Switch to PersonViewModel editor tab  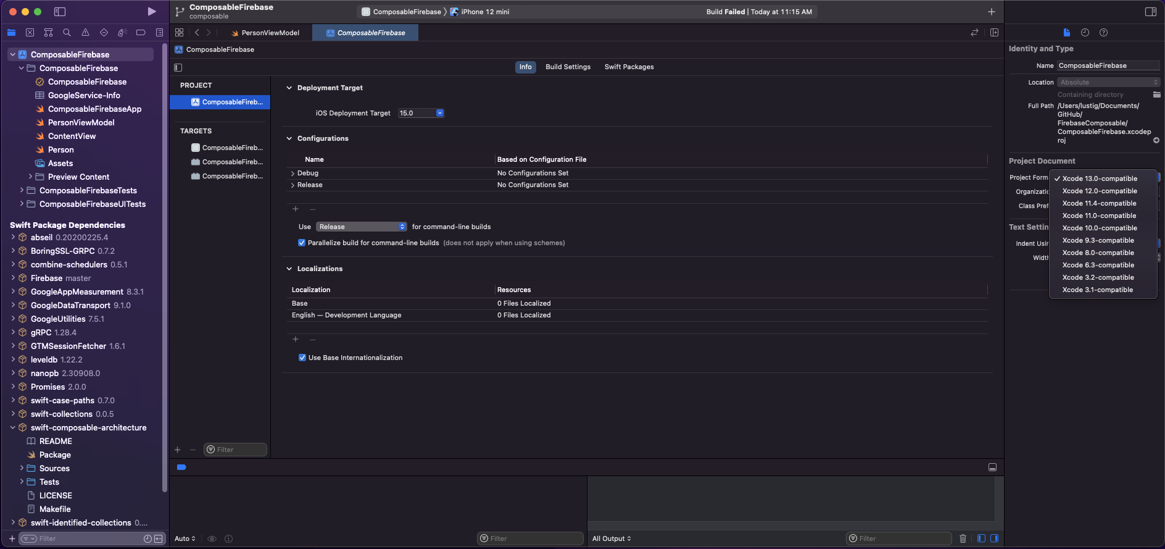click(265, 33)
